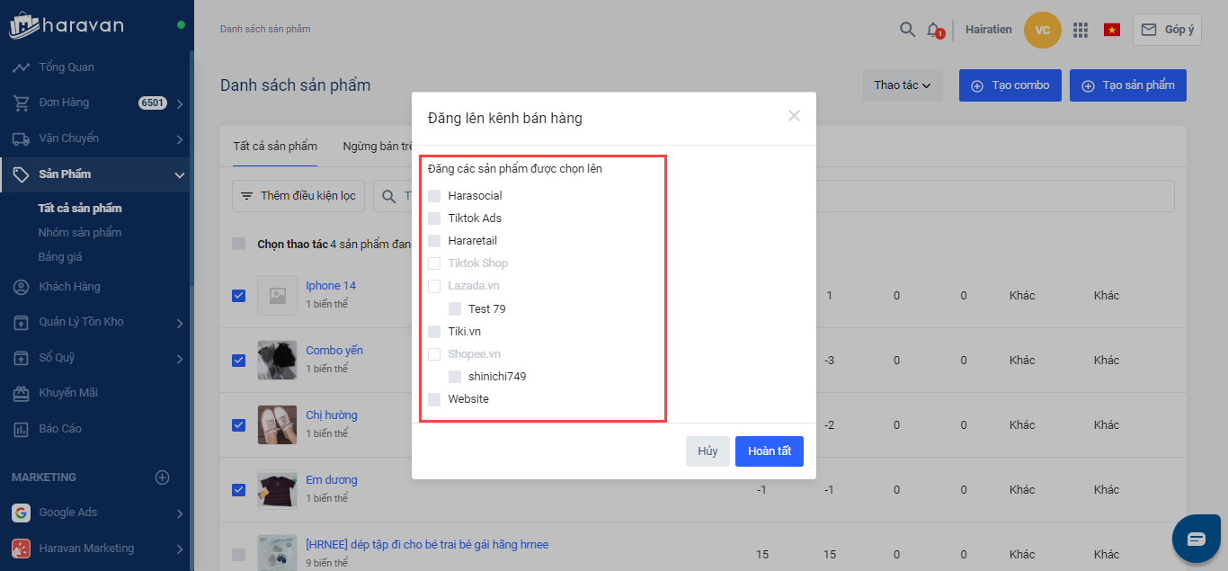Click the Hủy button
The image size is (1228, 571).
[x=707, y=451]
